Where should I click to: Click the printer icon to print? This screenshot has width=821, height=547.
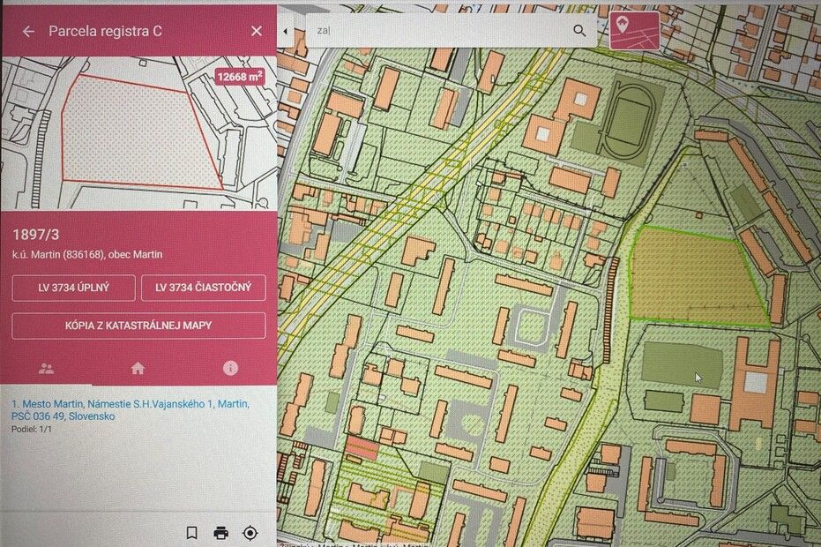(220, 533)
